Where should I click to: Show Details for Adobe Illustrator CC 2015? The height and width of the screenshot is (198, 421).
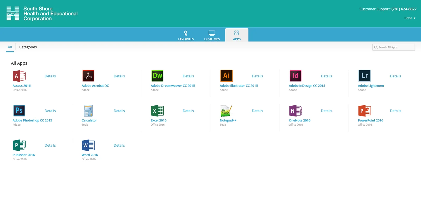click(x=257, y=76)
